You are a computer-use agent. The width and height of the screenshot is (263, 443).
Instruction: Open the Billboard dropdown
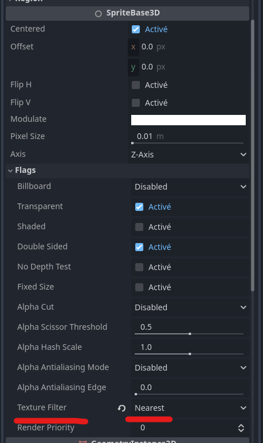[190, 187]
